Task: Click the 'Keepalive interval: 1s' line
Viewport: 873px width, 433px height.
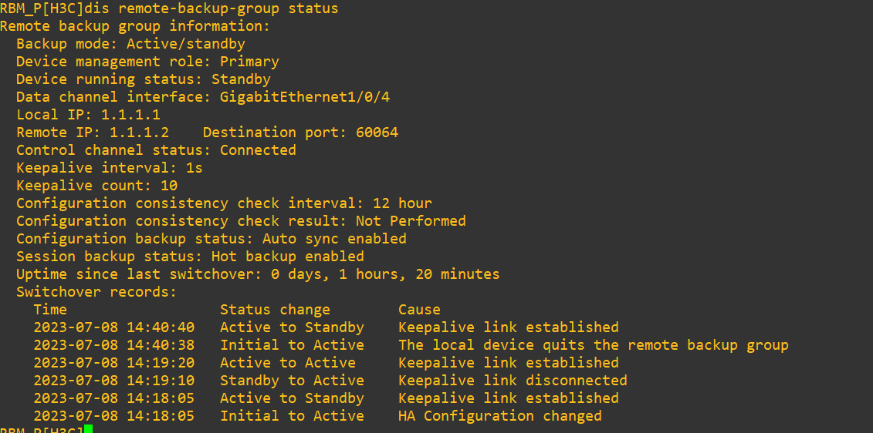Action: point(110,168)
